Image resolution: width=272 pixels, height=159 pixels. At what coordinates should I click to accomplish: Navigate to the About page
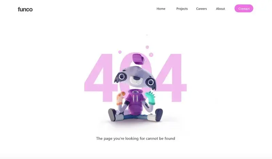click(x=220, y=9)
